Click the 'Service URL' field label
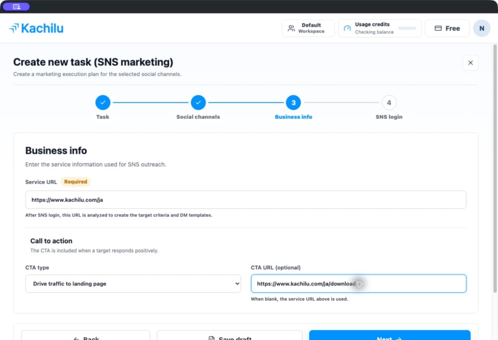Screen dimensions: 498x340 coord(41,182)
